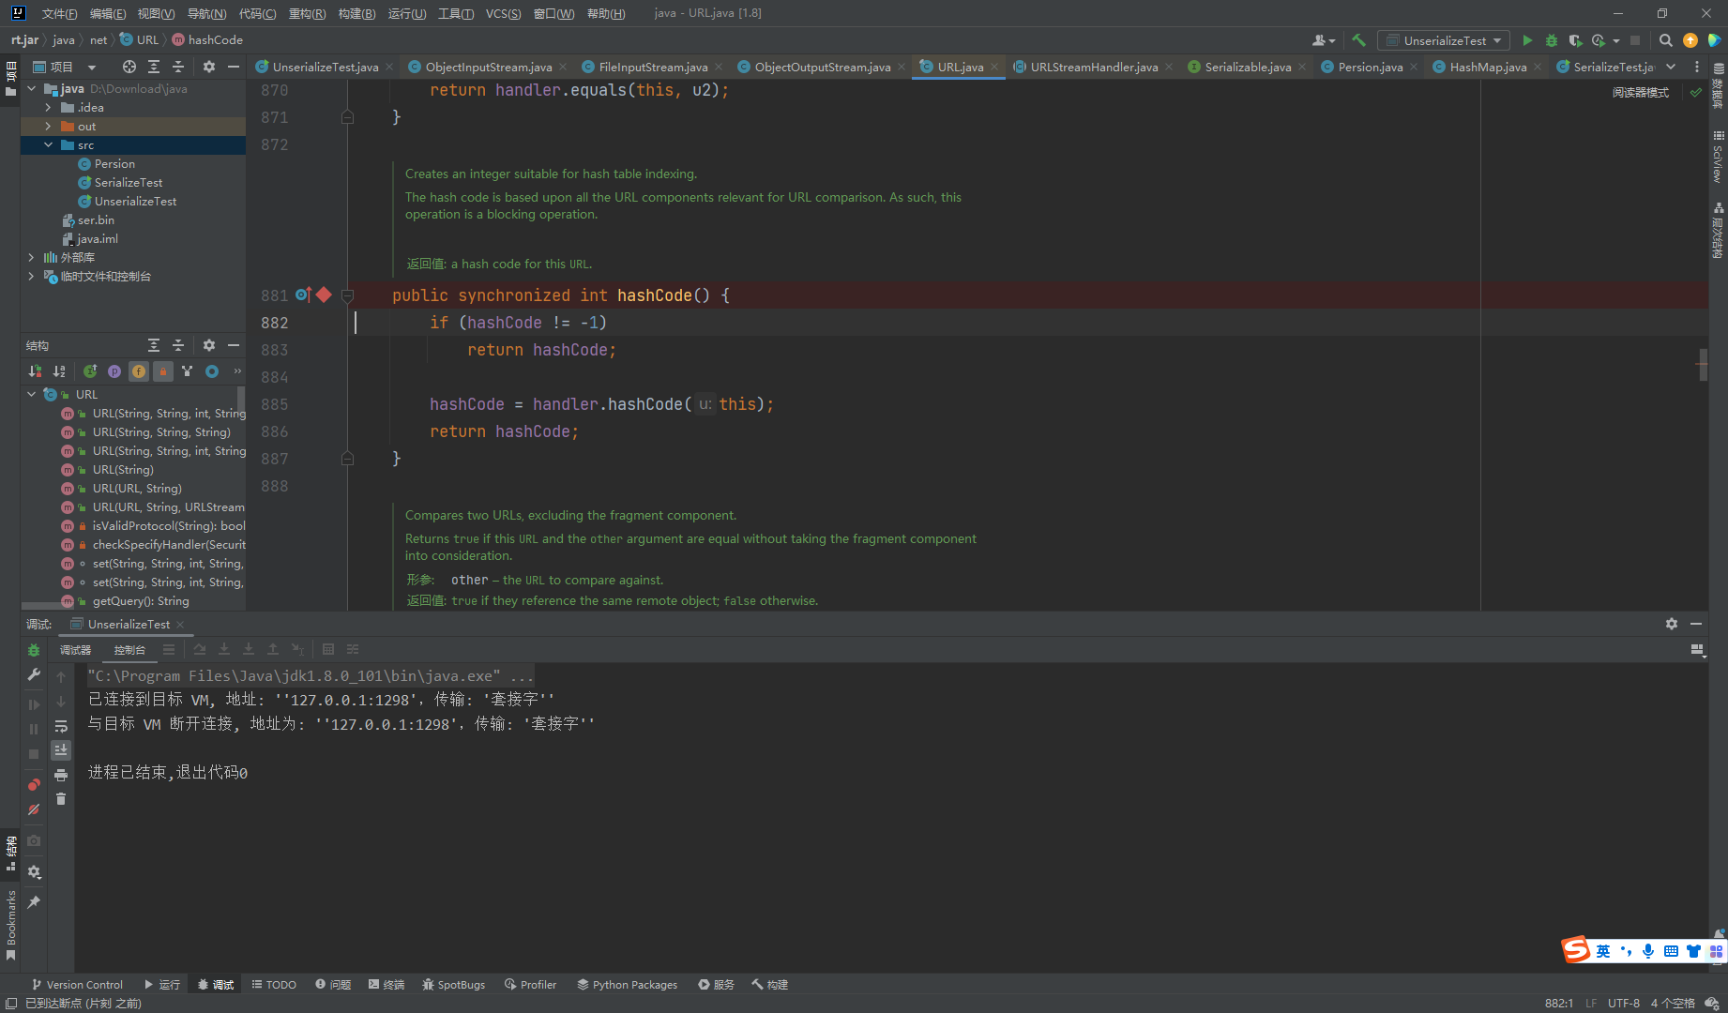Open 重构(R) refactor menu
This screenshot has height=1013, width=1728.
click(307, 13)
